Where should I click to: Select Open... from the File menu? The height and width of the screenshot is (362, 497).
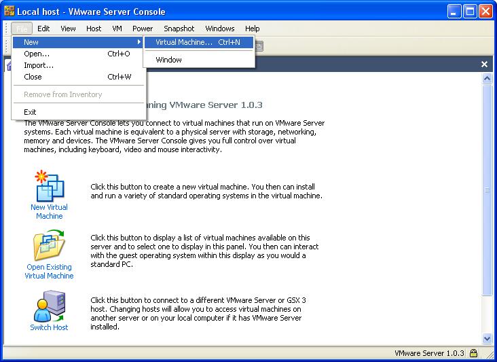coord(37,54)
